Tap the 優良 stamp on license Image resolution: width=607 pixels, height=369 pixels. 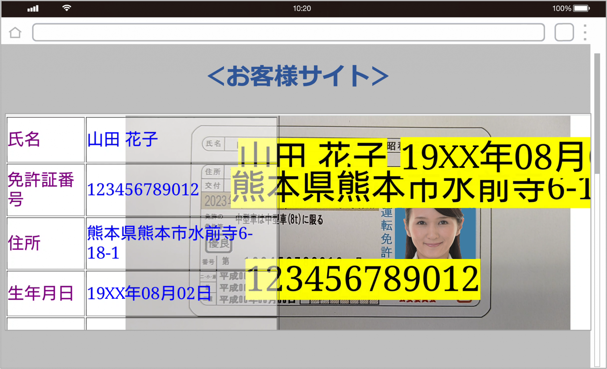click(x=219, y=244)
